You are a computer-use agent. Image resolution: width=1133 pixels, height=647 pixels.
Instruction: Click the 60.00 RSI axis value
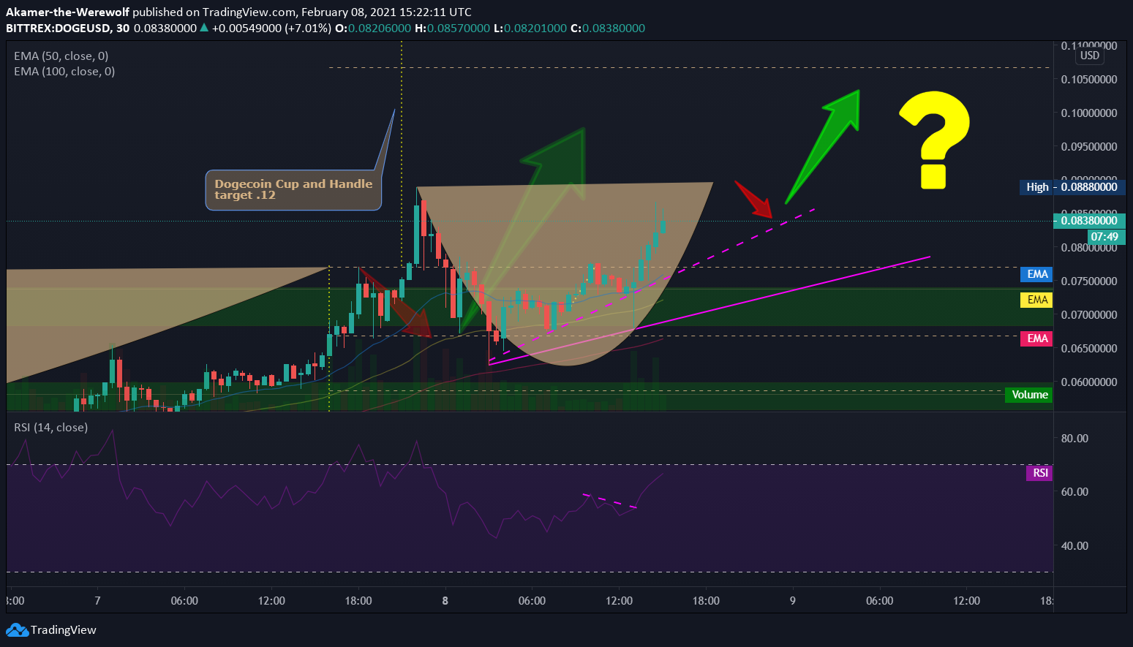pos(1074,492)
